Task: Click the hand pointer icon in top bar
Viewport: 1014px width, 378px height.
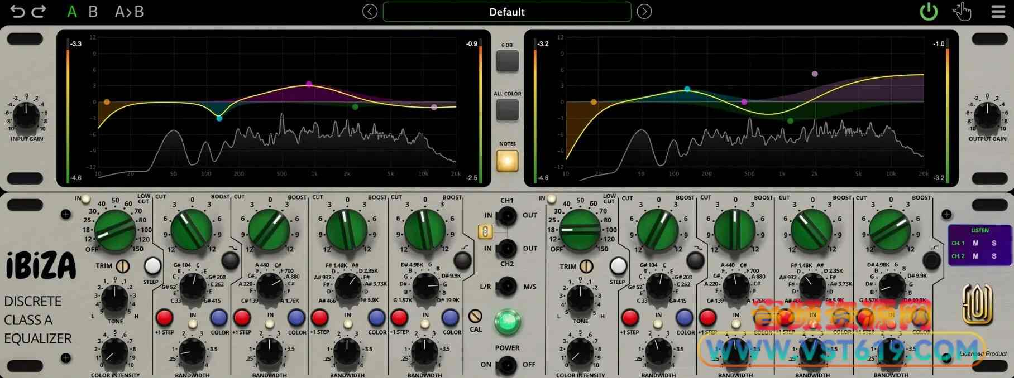Action: 962,12
